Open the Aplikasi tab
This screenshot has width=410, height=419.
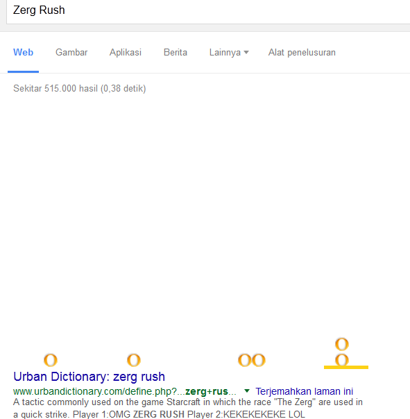126,53
